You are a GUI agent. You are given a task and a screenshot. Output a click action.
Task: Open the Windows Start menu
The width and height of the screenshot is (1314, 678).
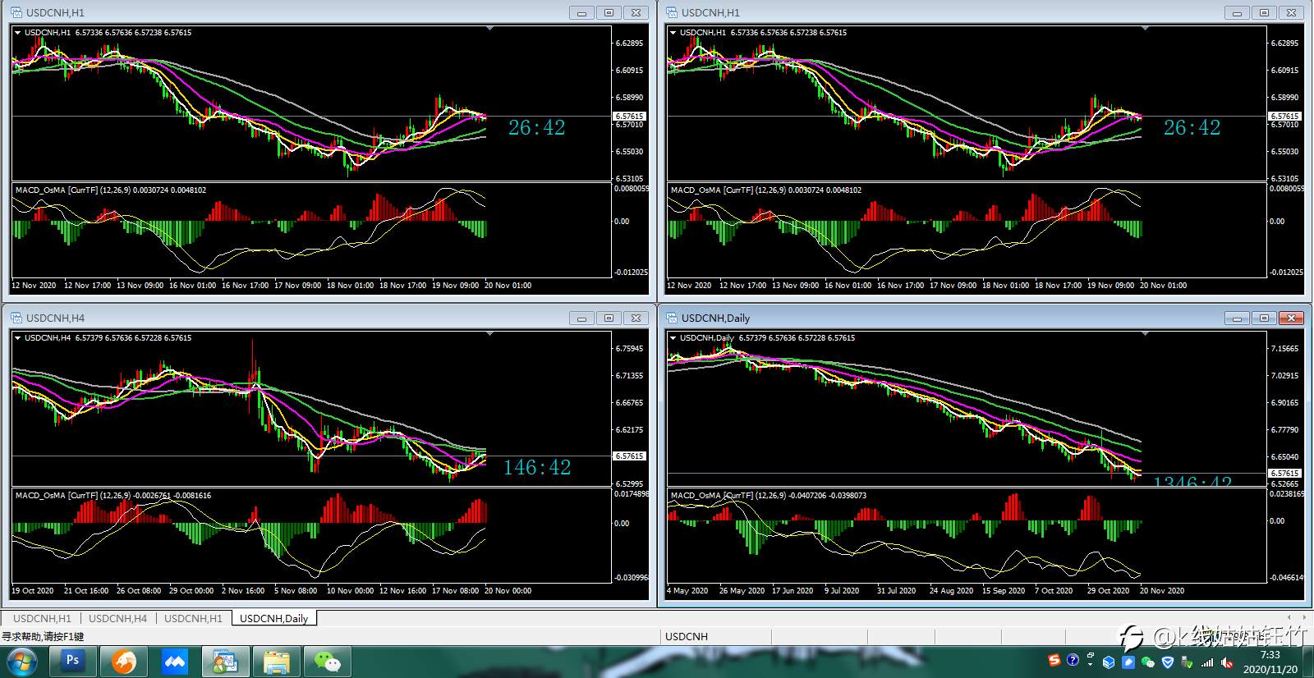click(x=22, y=662)
